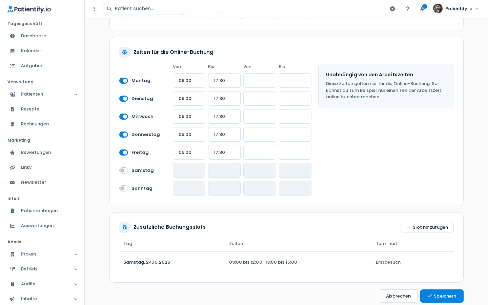Disable online booking for Montag

click(124, 81)
